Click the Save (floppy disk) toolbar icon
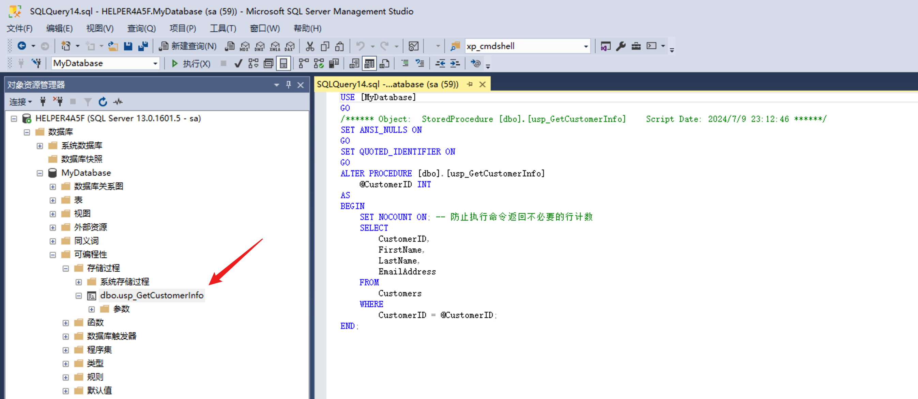The height and width of the screenshot is (399, 918). (128, 46)
